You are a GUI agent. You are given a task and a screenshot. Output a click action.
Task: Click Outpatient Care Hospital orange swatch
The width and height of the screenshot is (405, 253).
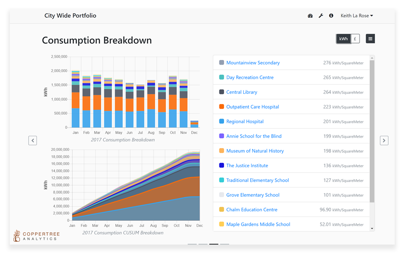[221, 107]
